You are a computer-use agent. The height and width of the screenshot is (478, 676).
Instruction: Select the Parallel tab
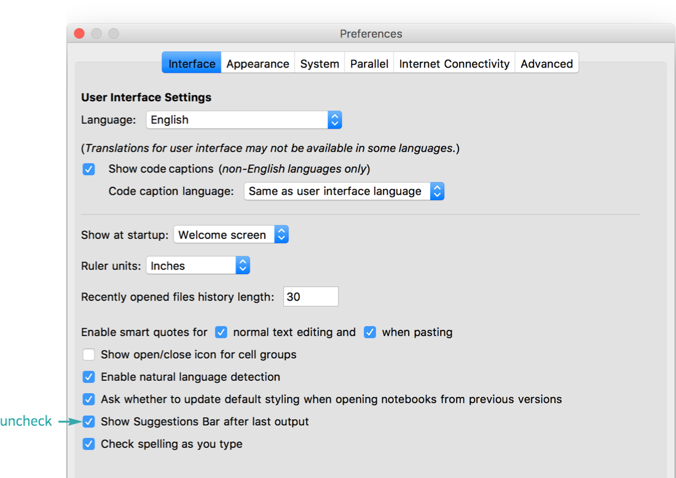point(369,63)
